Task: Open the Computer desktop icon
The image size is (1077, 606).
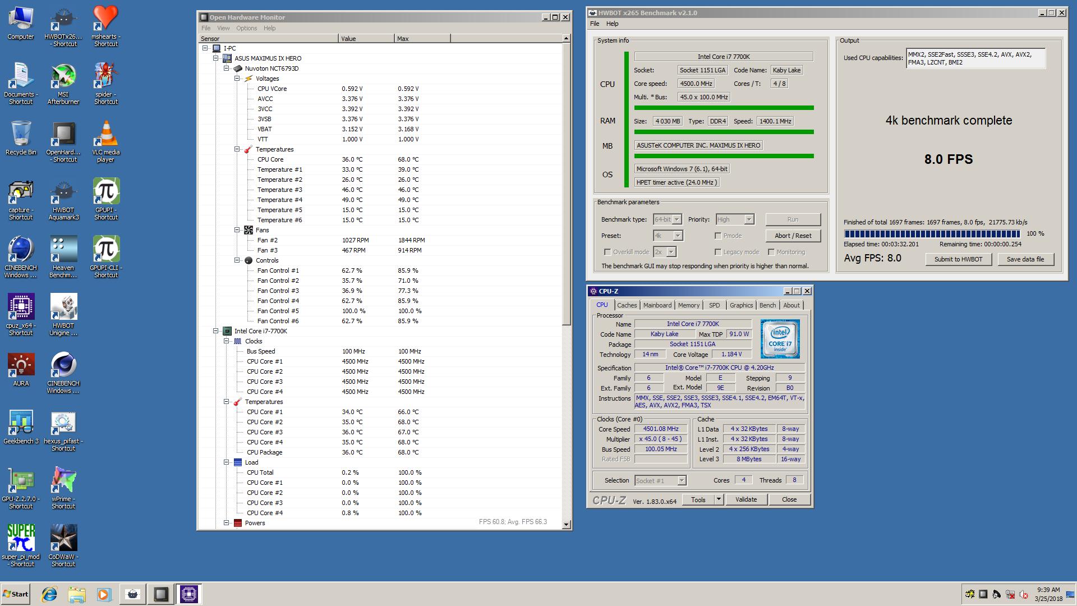Action: point(21,23)
